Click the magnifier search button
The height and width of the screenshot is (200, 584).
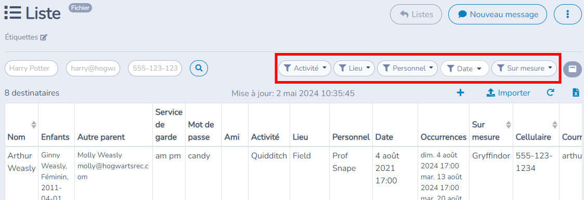199,69
